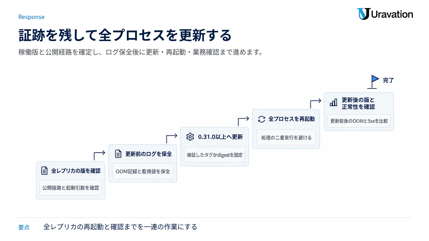
Task: Click the gear icon beside 0.31.0以上へ更新
Action: [x=190, y=137]
